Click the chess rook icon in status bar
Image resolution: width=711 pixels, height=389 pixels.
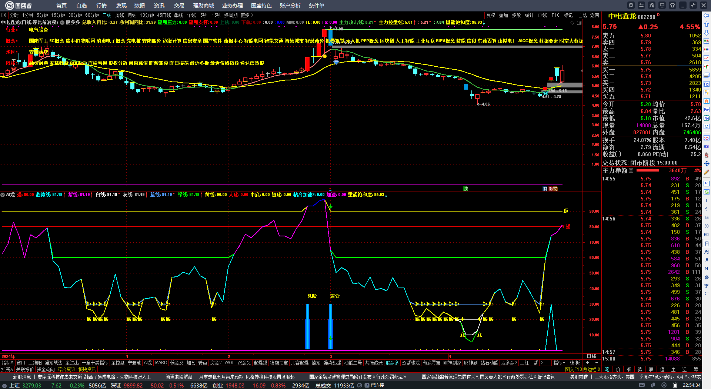675,385
